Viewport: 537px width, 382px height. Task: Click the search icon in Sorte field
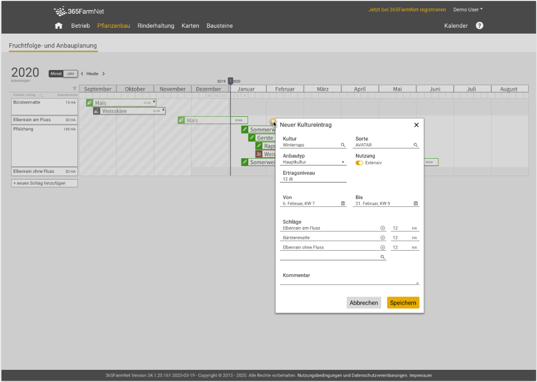[x=416, y=145]
